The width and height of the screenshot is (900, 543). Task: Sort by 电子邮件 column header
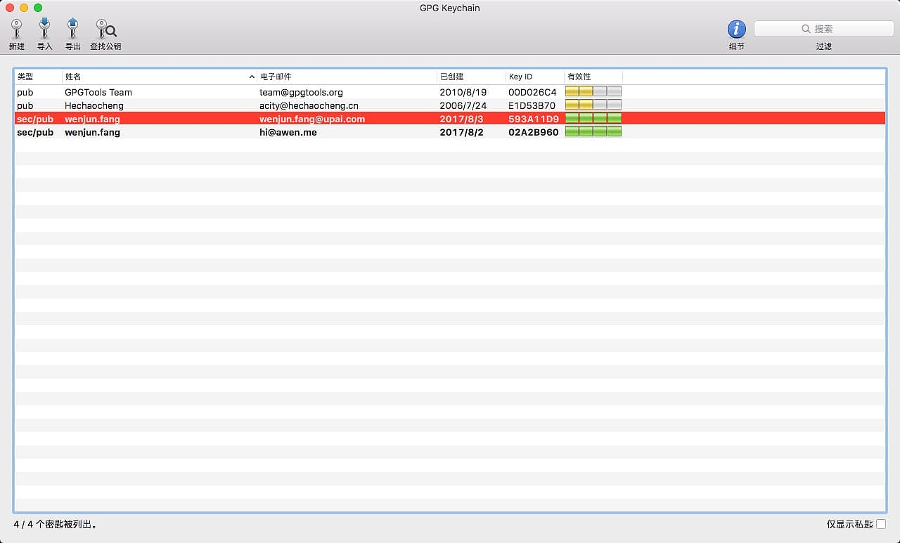tap(345, 77)
